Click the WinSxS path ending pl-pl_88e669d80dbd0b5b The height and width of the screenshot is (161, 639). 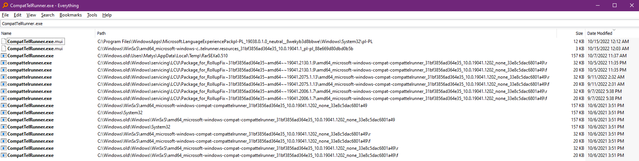pos(225,49)
